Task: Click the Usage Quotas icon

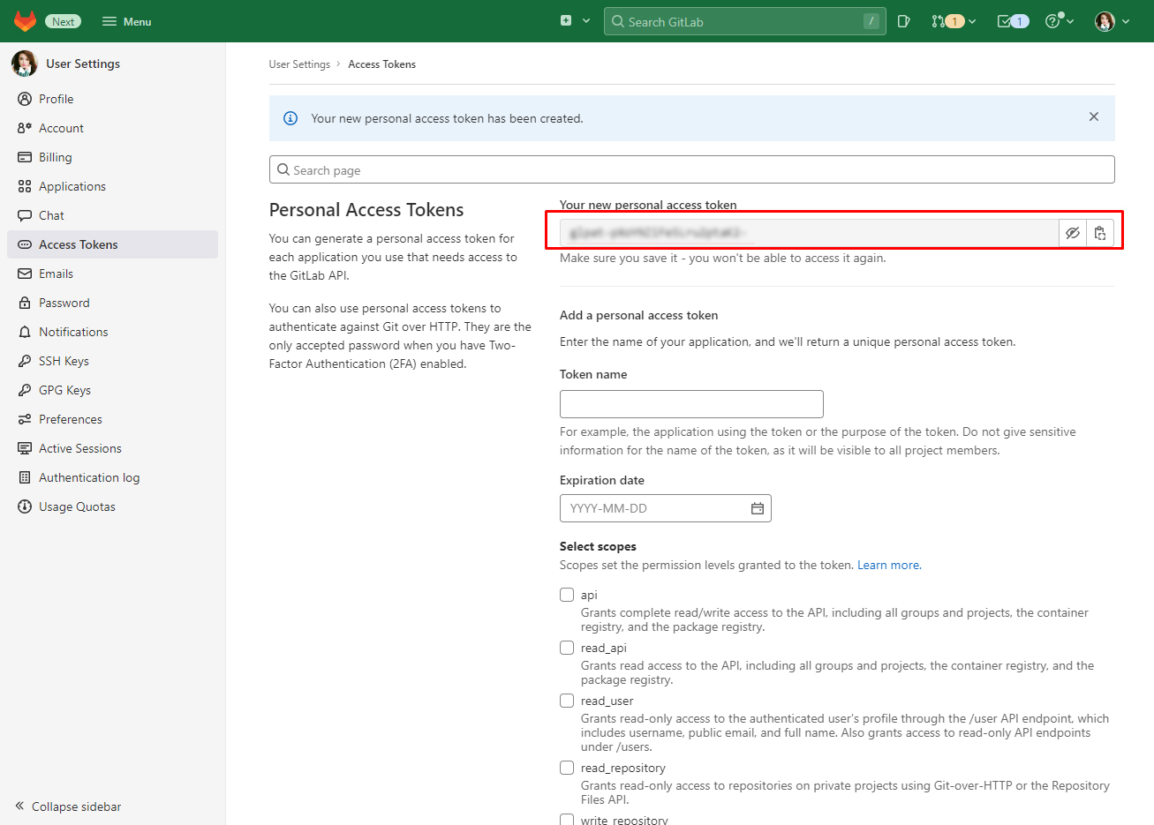Action: click(25, 506)
